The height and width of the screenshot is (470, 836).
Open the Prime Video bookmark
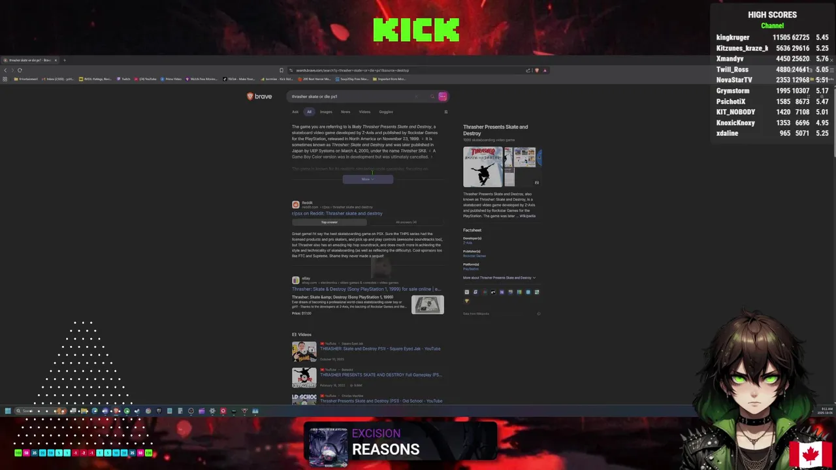click(171, 79)
